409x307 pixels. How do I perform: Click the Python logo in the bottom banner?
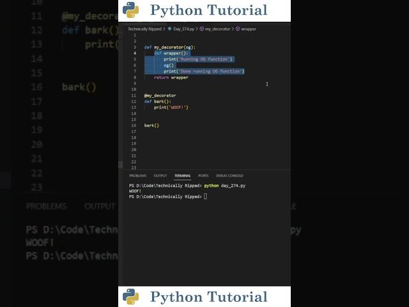pos(130,297)
